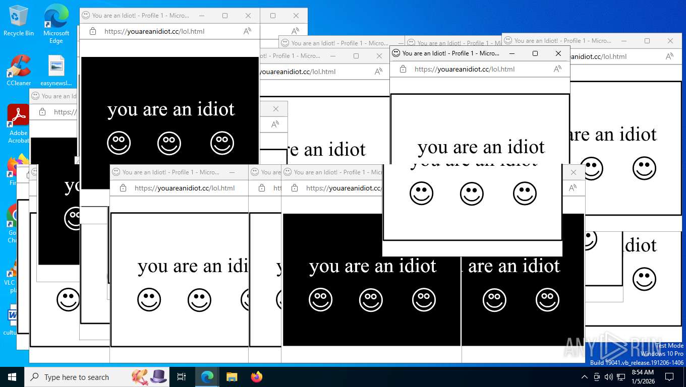Image resolution: width=686 pixels, height=387 pixels.
Task: Minimize the frontmost white-page Edge window
Action: (512, 53)
